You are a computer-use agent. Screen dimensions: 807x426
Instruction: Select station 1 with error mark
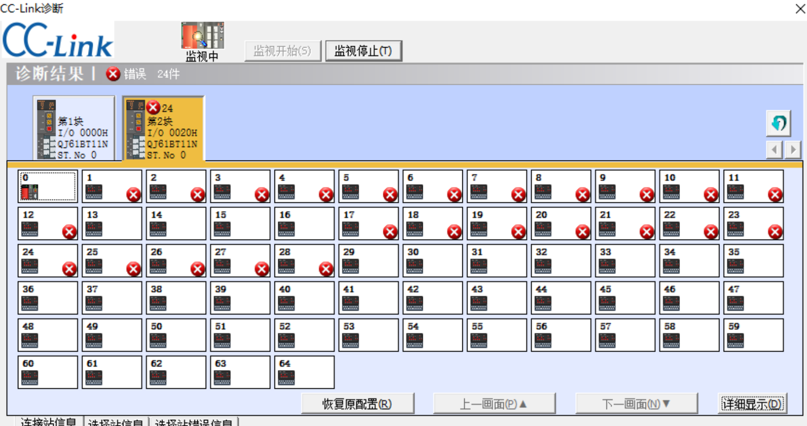pos(112,187)
